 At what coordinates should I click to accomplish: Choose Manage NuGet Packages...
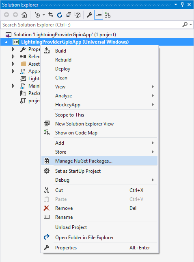tap(99, 161)
